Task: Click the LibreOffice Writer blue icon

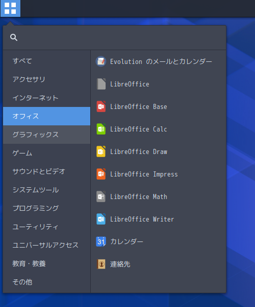Action: [101, 219]
